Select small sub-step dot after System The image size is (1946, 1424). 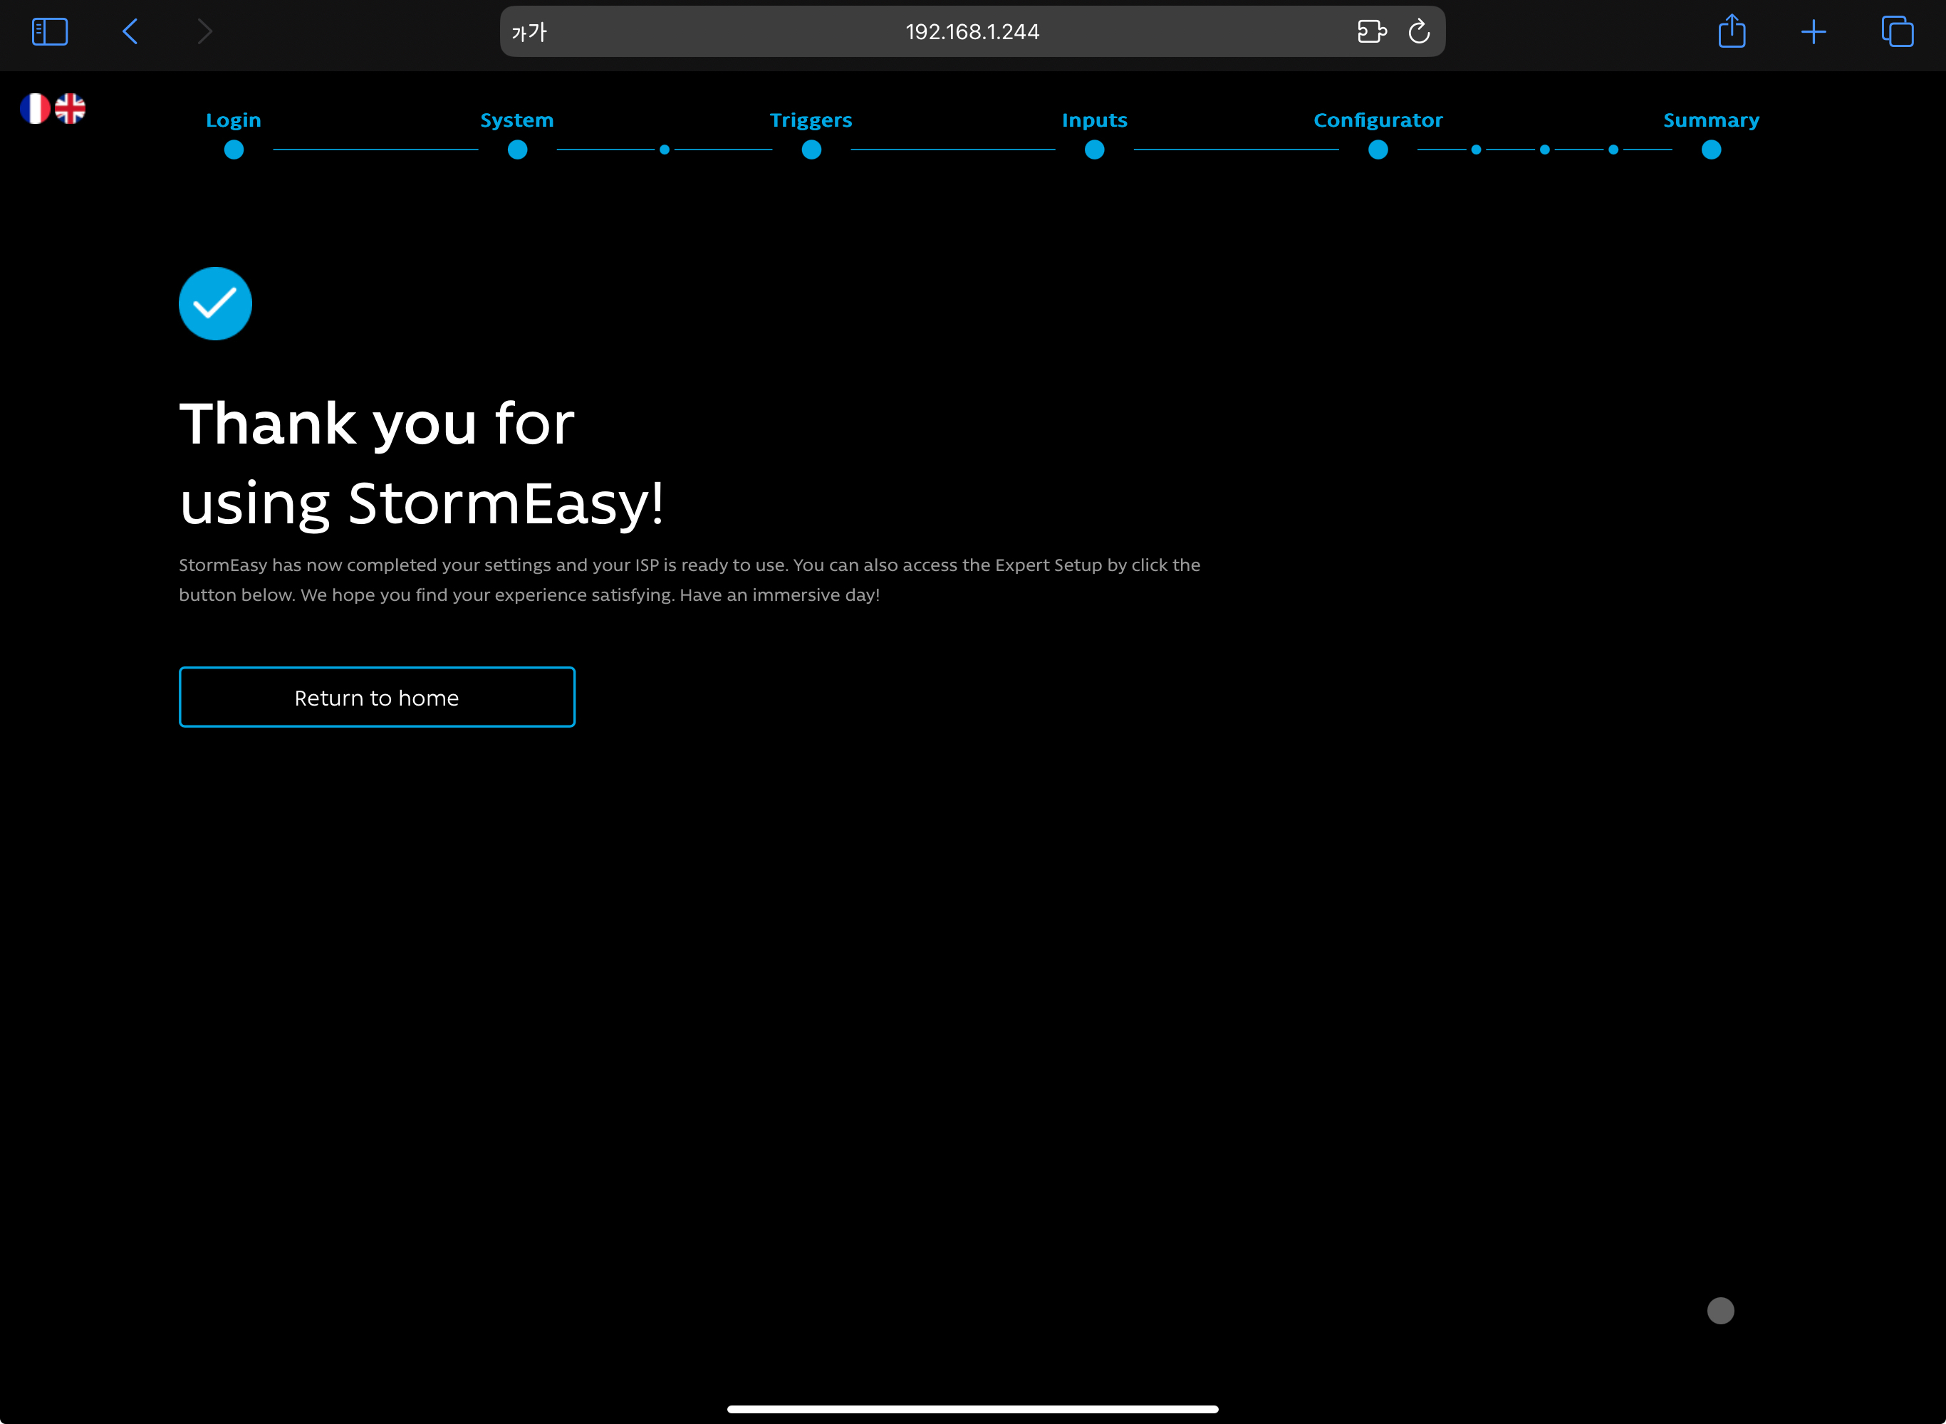click(665, 150)
